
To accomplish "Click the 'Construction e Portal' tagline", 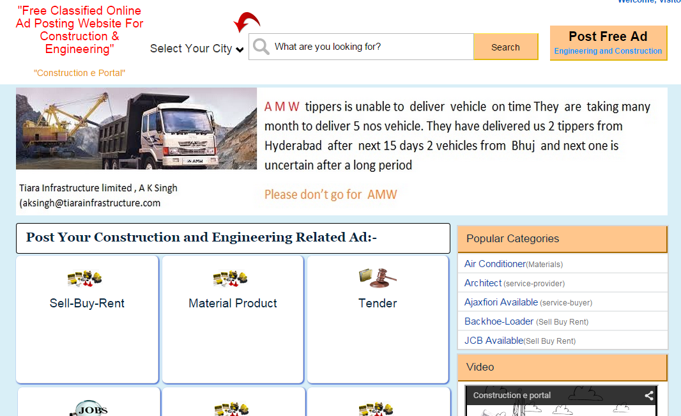I will [79, 73].
